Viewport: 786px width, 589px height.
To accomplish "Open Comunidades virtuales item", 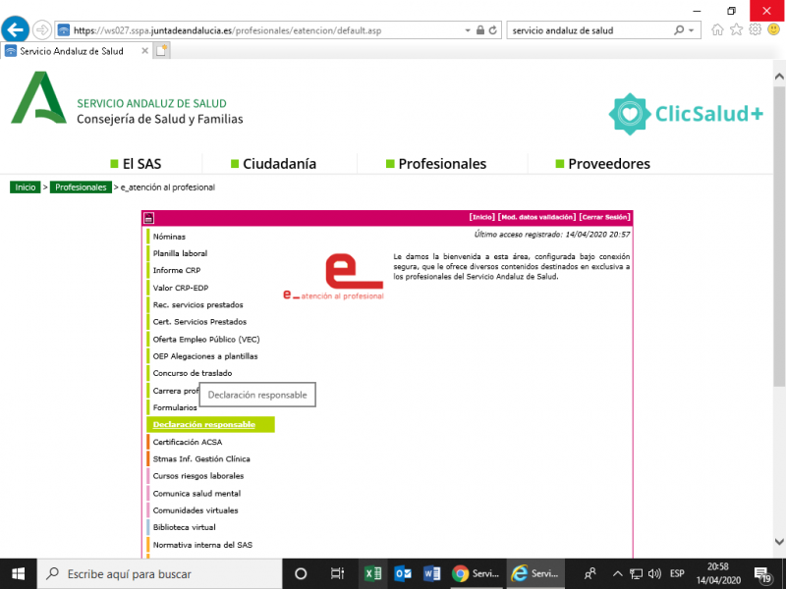I will pos(196,510).
